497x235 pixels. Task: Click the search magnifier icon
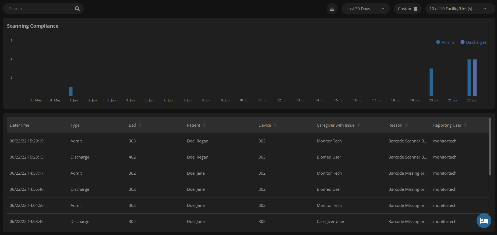(77, 9)
